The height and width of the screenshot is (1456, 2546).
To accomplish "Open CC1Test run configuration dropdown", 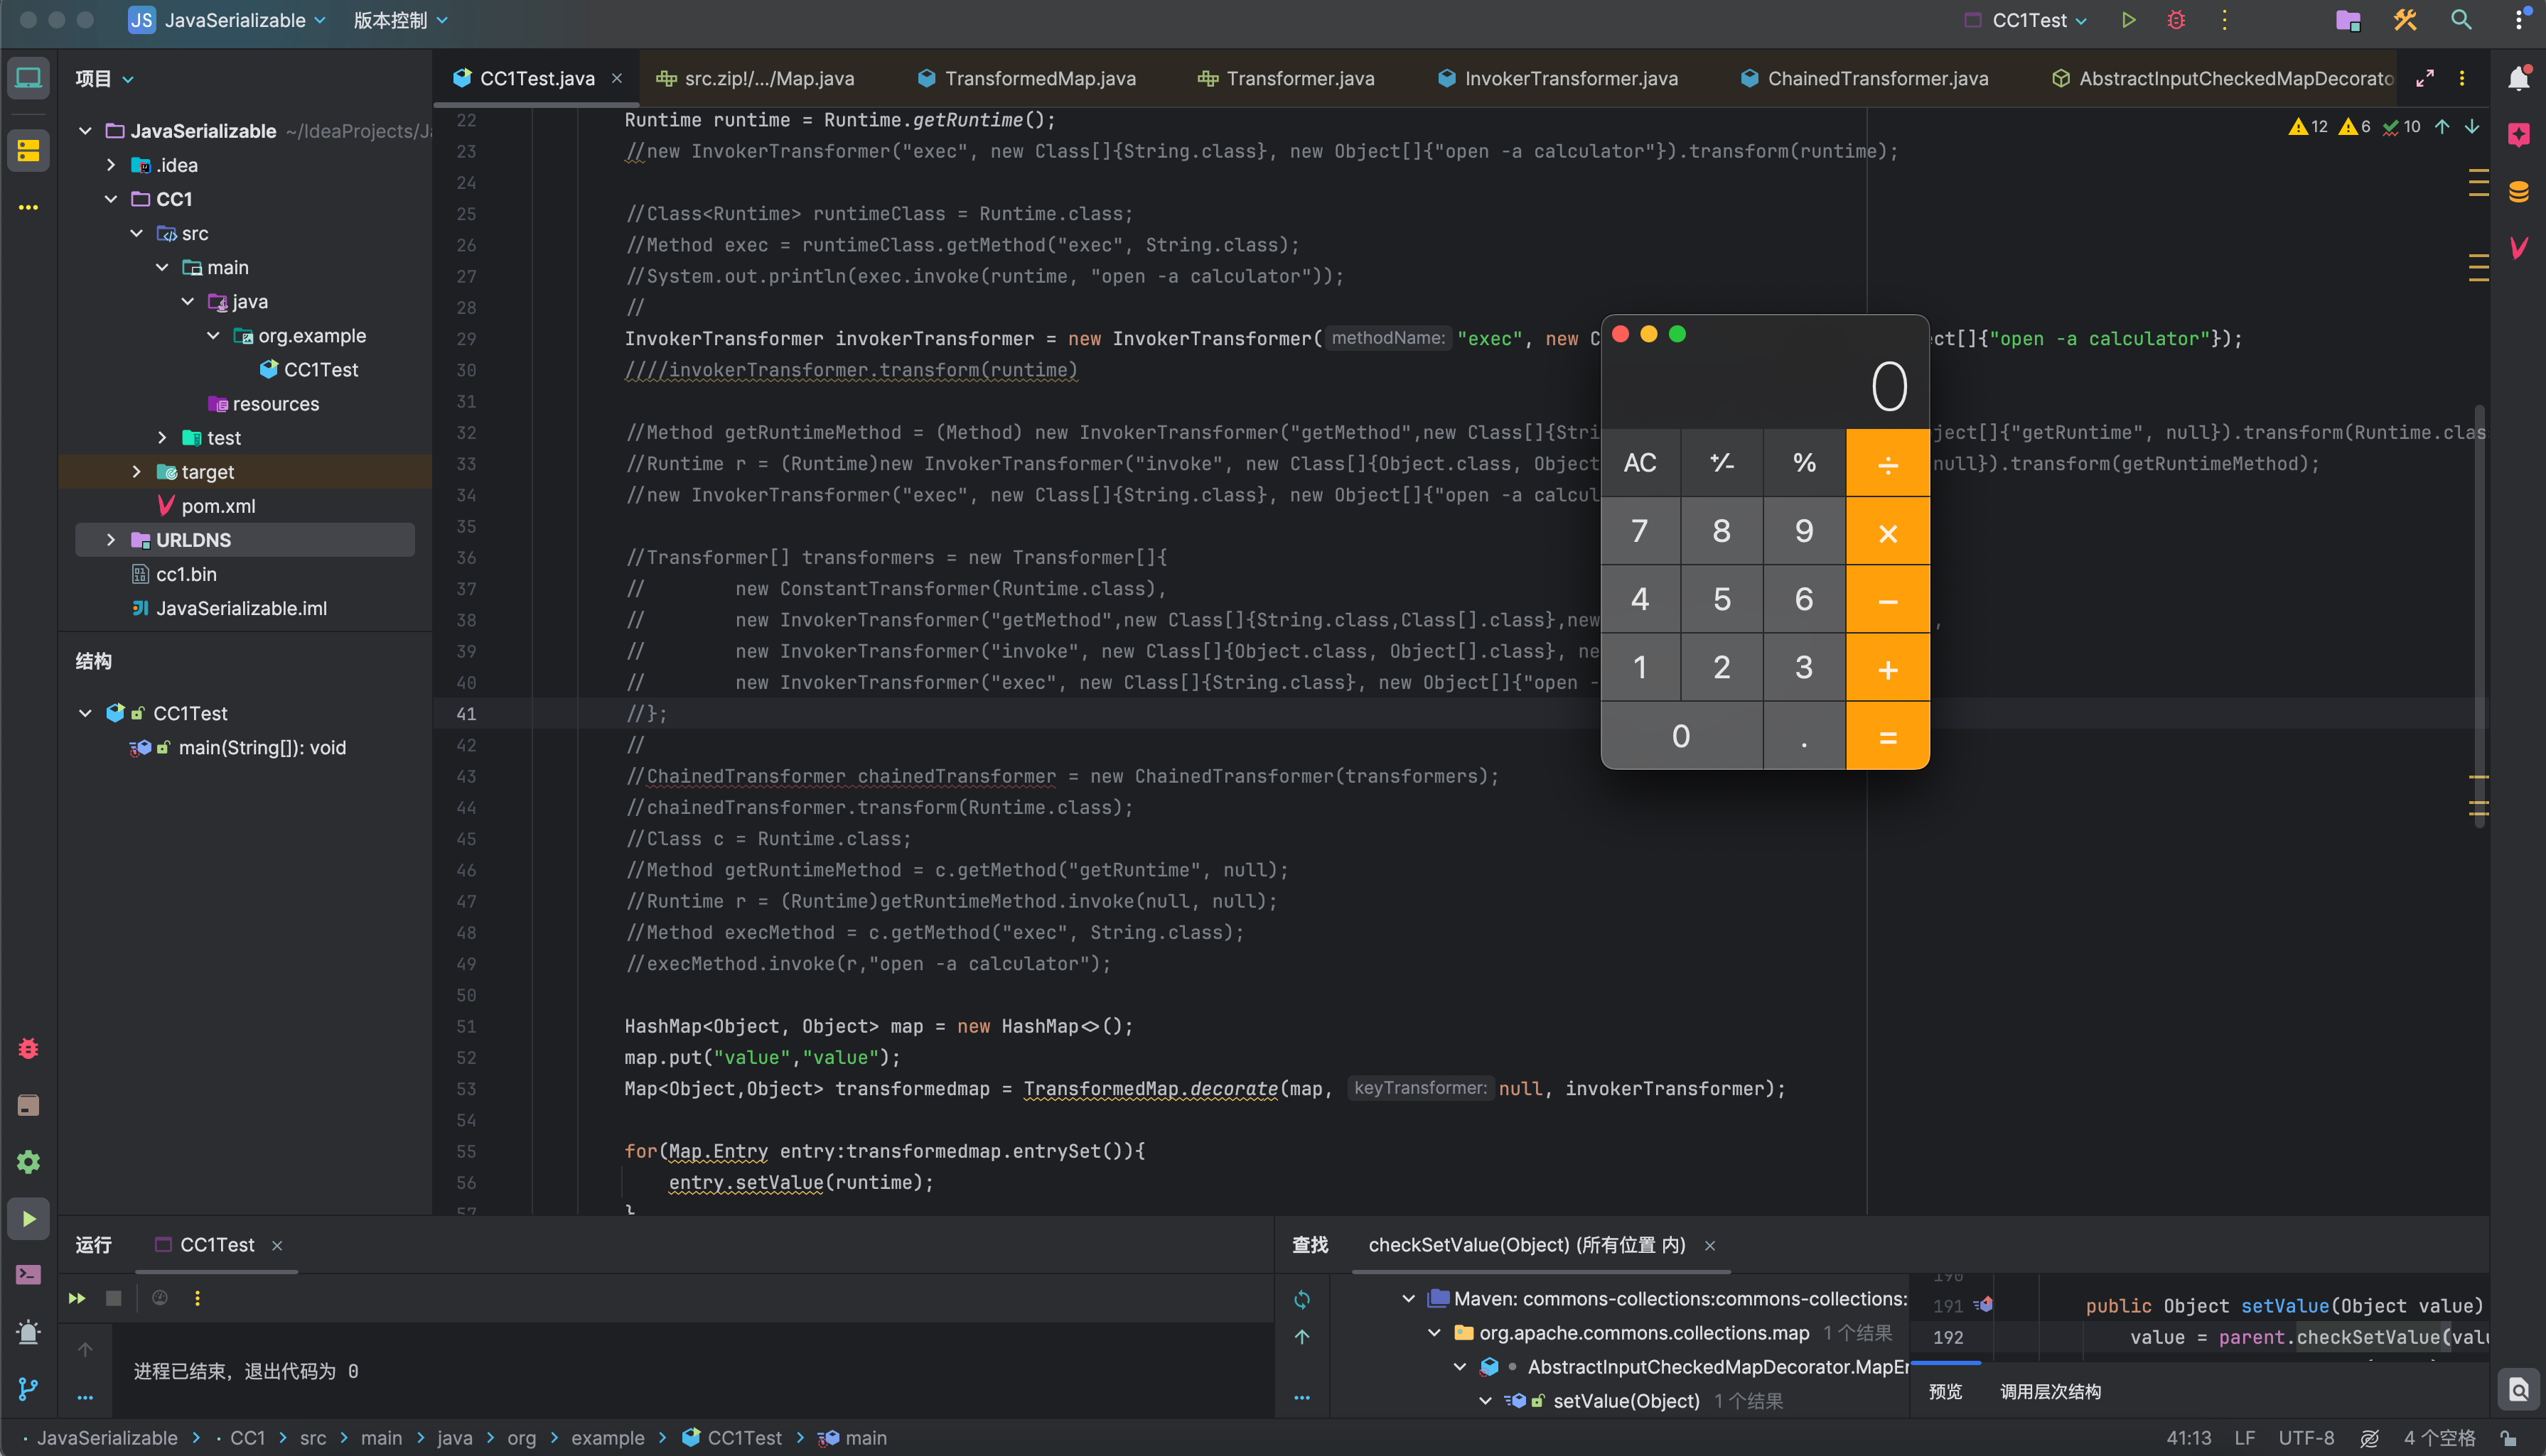I will (2026, 20).
